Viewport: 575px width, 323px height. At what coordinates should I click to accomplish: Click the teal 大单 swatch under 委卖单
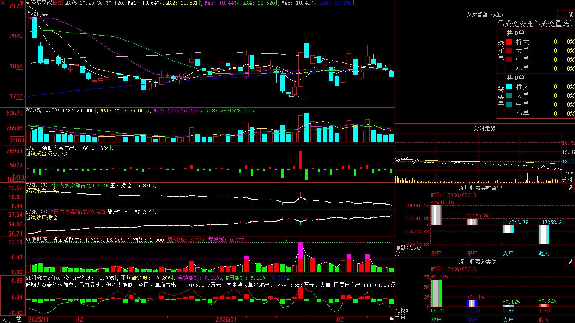[509, 95]
